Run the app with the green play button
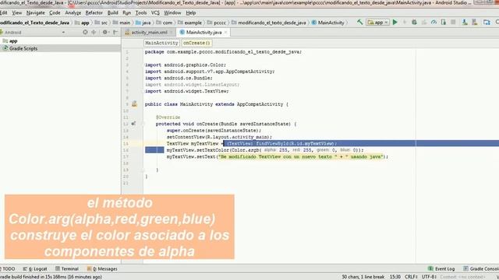This screenshot has width=499, height=280. point(395,23)
